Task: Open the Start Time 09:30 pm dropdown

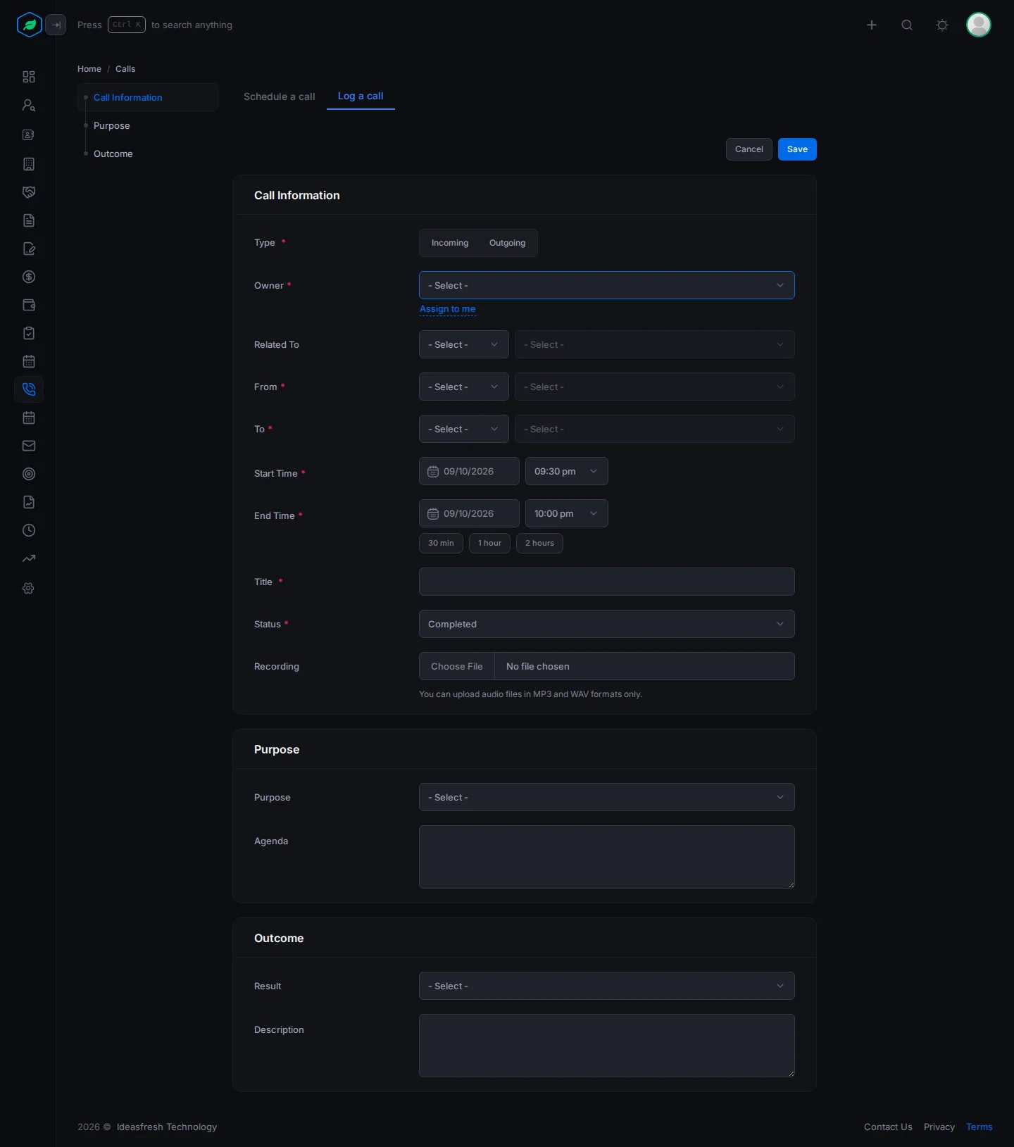Action: pos(567,471)
